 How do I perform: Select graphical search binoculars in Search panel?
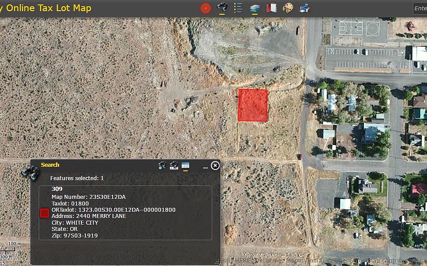pyautogui.click(x=162, y=165)
